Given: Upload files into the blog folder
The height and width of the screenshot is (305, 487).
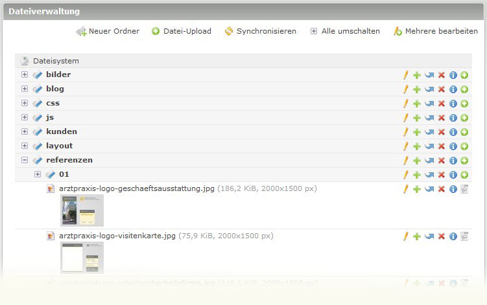Looking at the screenshot, I should point(464,89).
